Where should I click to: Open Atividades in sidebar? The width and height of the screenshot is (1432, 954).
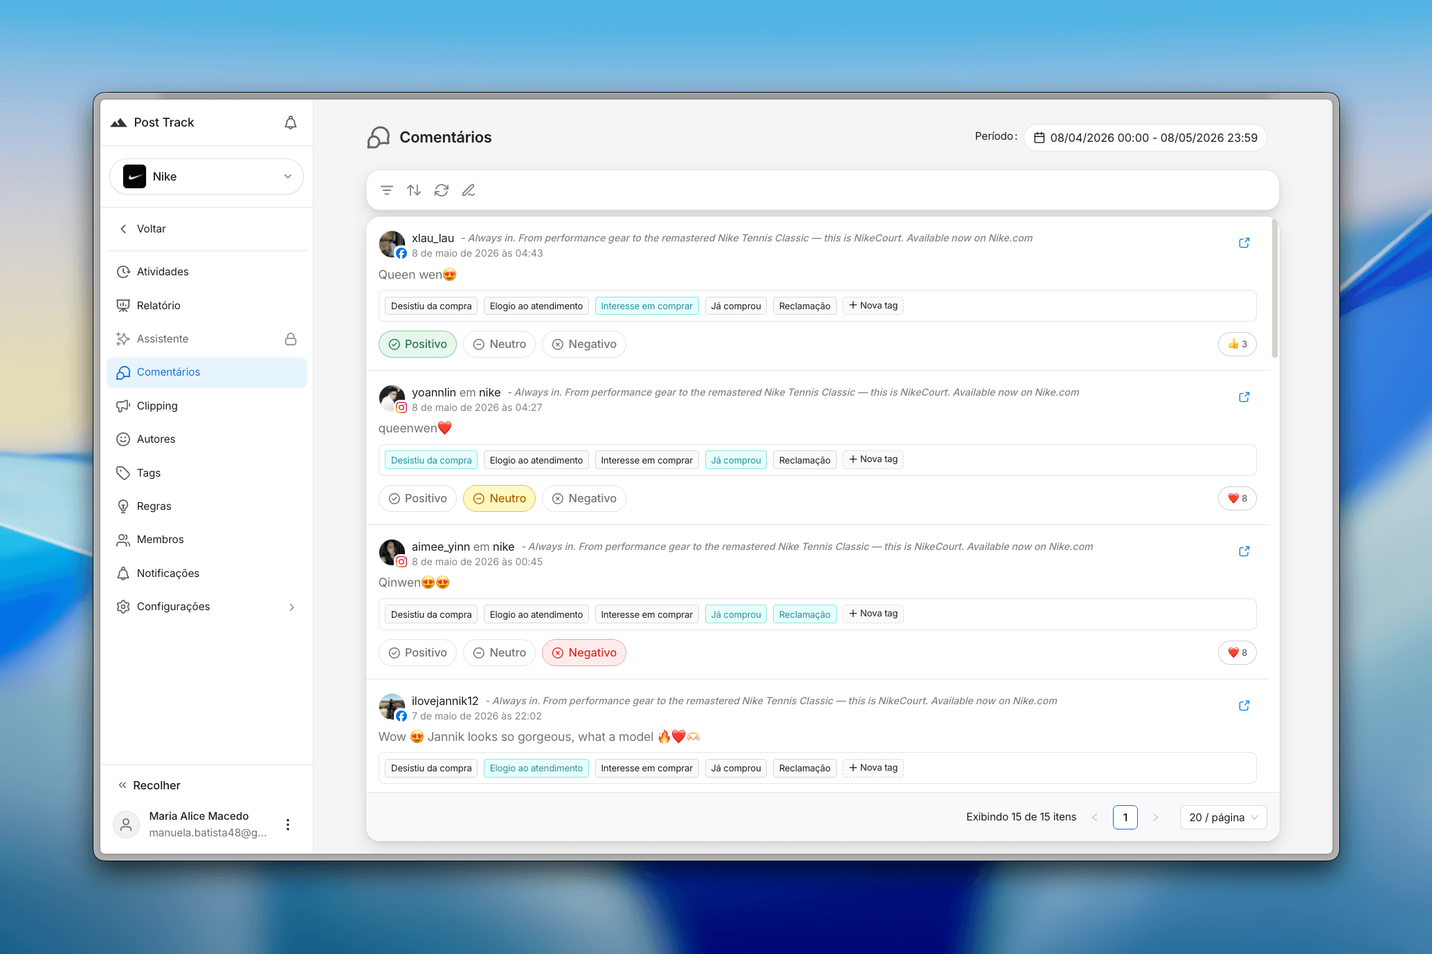(x=207, y=272)
